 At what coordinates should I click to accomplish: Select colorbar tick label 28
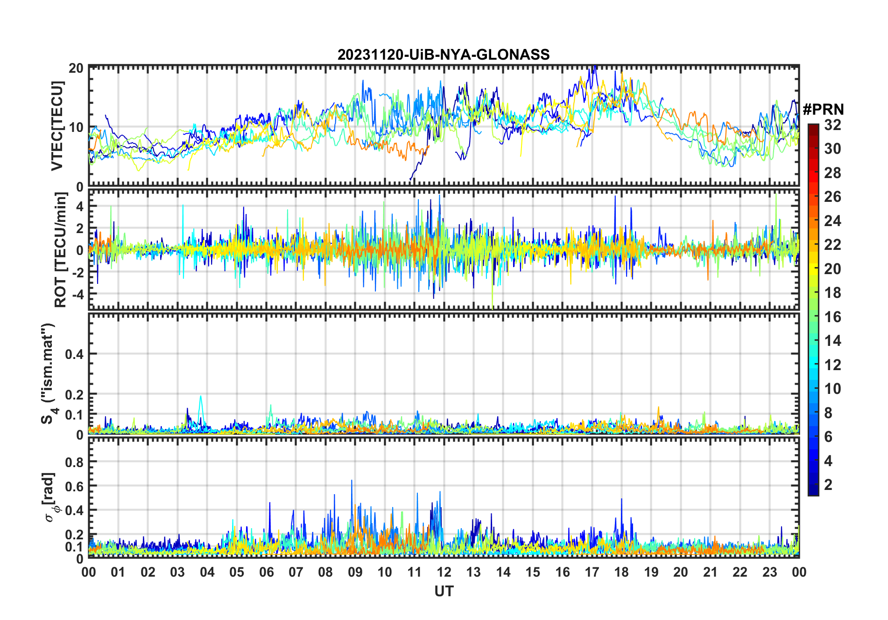click(832, 173)
